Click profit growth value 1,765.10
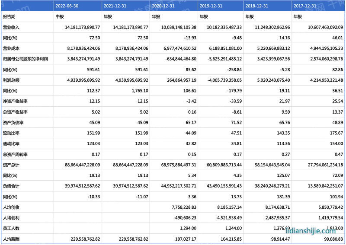Viewport: 346px width, 245px height. 140,91
